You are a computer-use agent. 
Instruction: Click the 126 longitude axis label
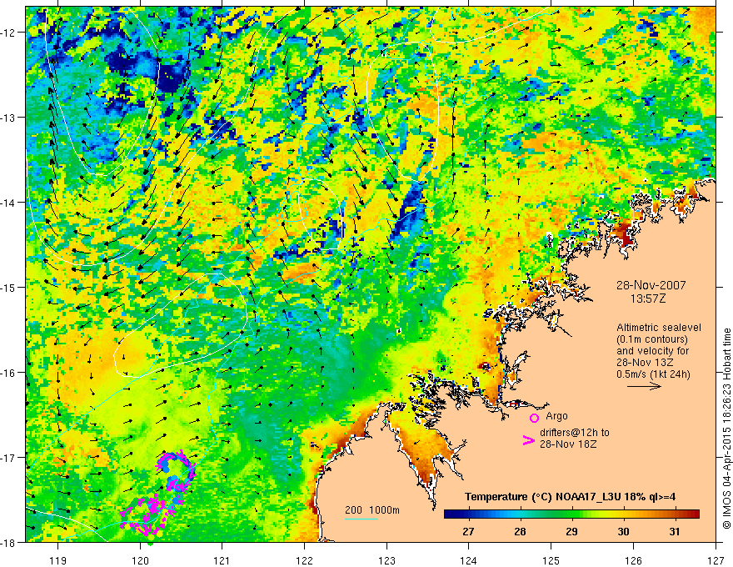coord(633,560)
